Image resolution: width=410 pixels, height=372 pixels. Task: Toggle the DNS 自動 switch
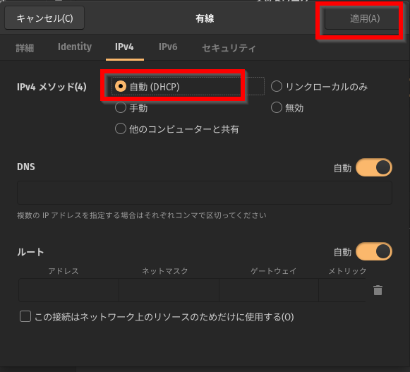(373, 167)
